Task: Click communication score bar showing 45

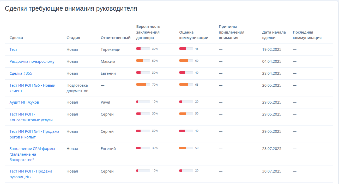Action: (x=186, y=49)
